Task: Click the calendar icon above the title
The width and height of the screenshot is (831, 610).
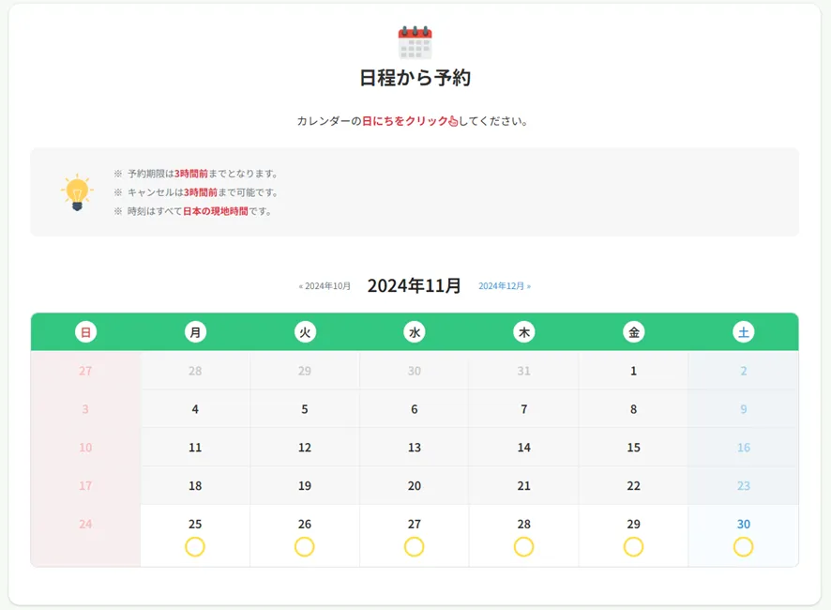Action: [x=415, y=42]
